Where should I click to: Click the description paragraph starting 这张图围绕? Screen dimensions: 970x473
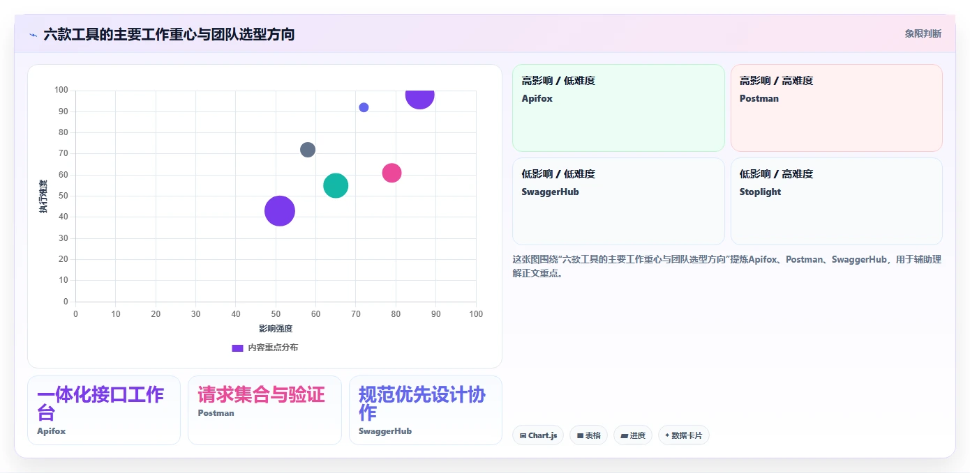click(726, 266)
